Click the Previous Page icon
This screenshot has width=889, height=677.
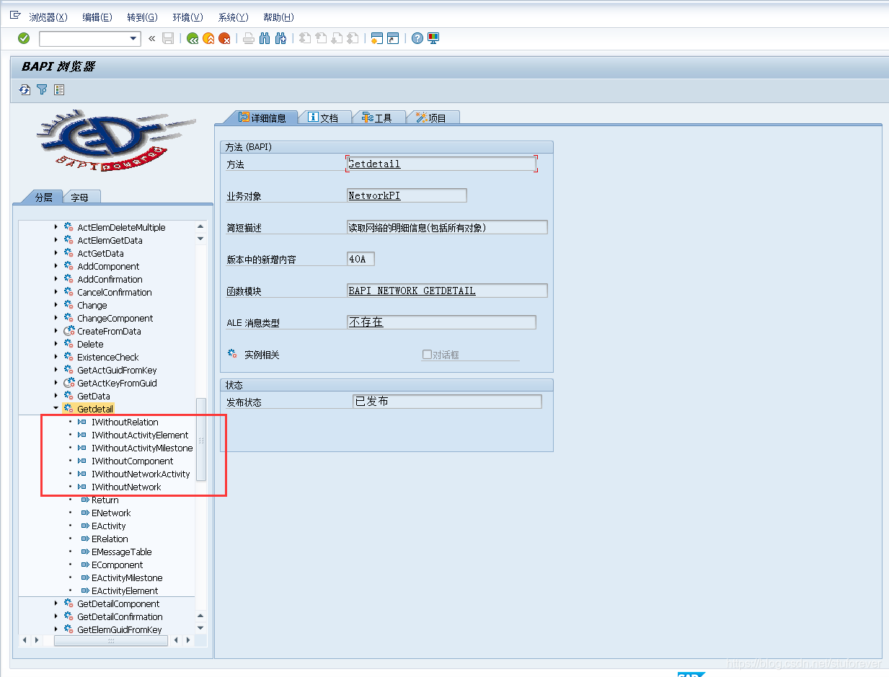click(x=321, y=38)
